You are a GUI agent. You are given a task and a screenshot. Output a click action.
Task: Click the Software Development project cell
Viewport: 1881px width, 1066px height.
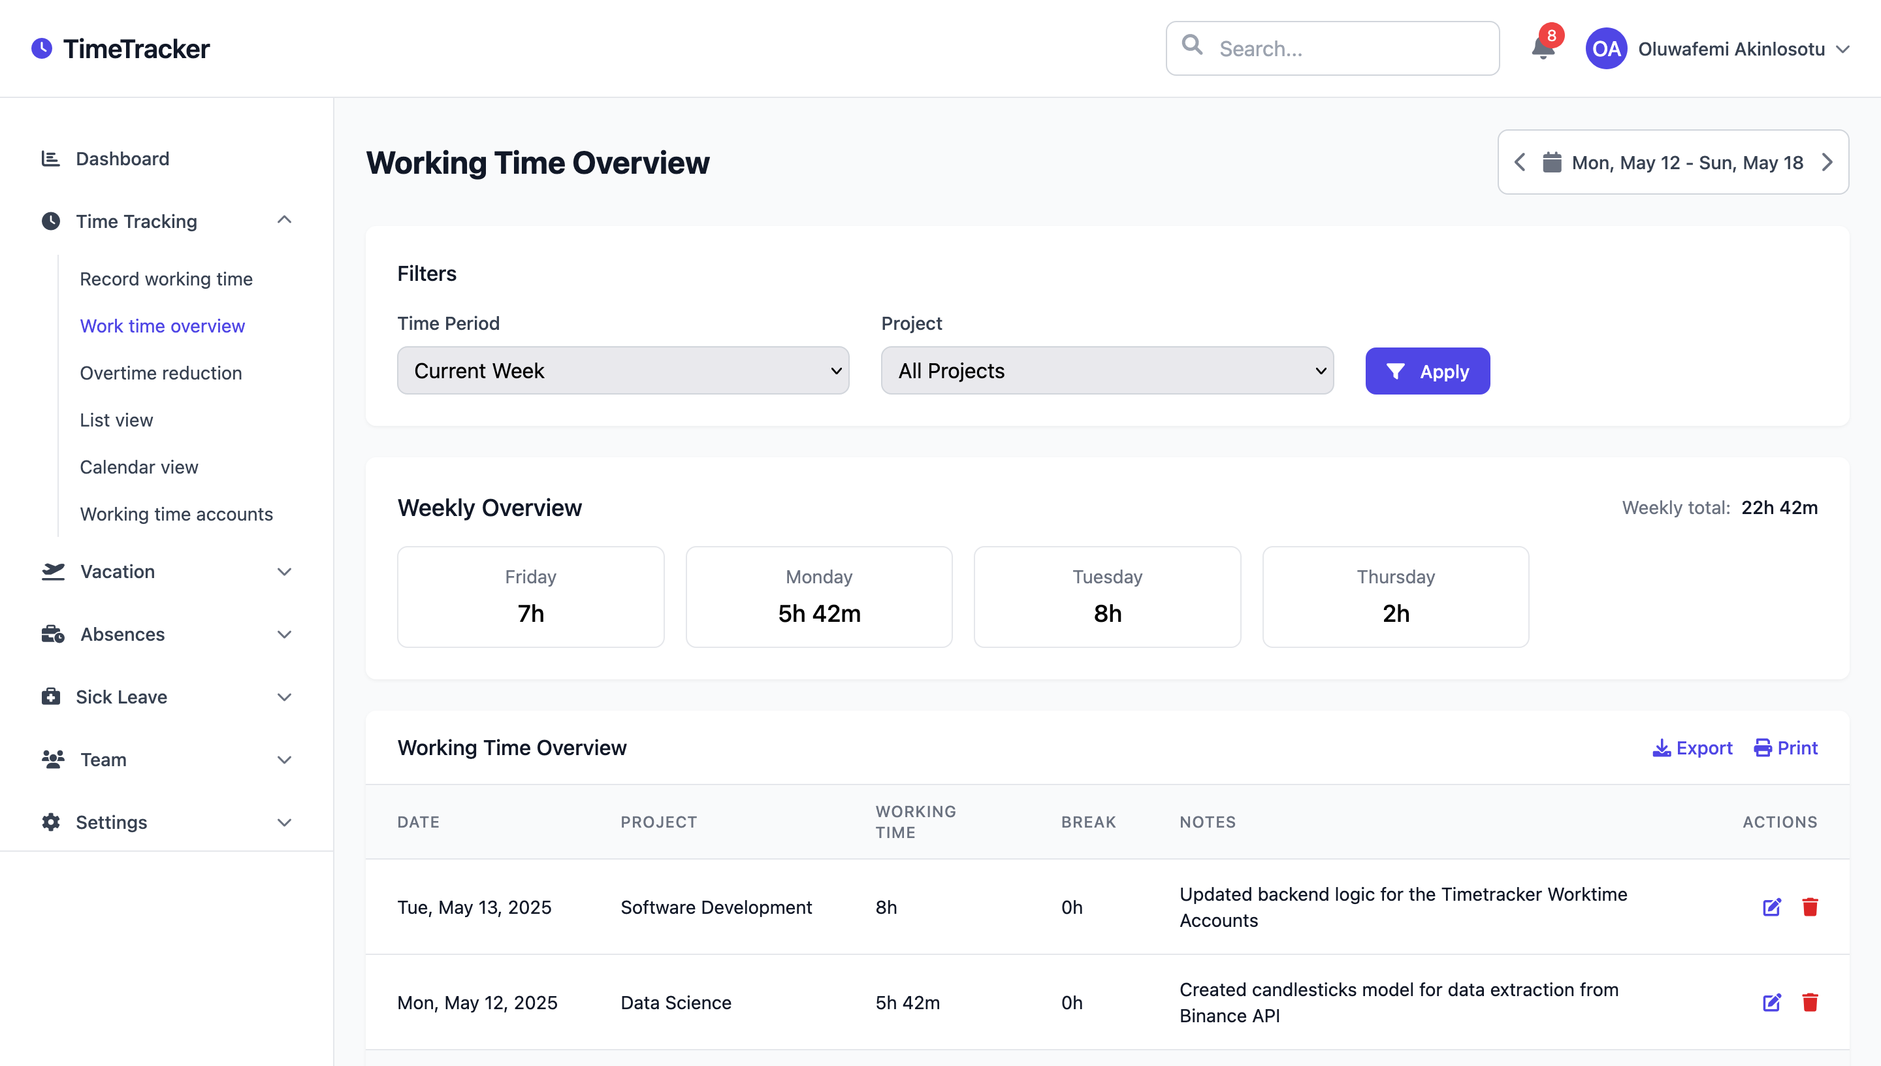point(716,907)
